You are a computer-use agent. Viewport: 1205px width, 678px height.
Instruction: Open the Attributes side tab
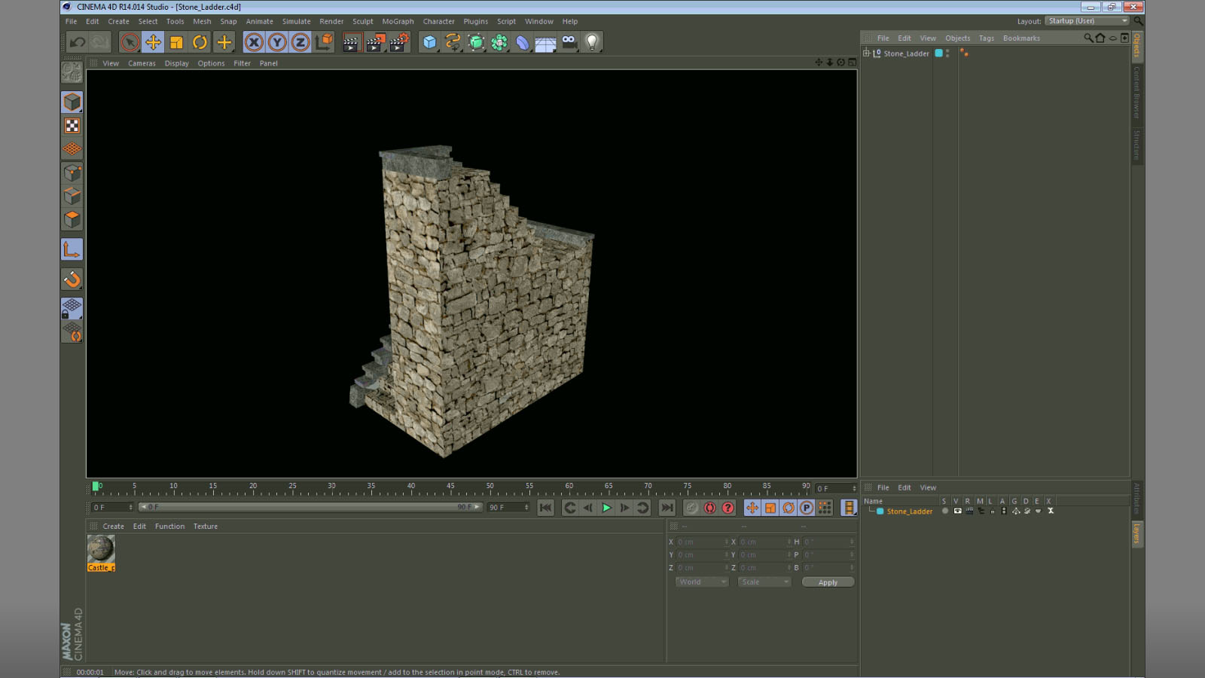(1136, 498)
